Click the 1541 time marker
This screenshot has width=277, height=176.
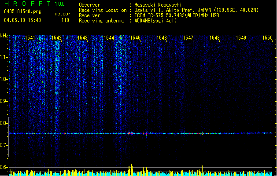tap(30, 38)
